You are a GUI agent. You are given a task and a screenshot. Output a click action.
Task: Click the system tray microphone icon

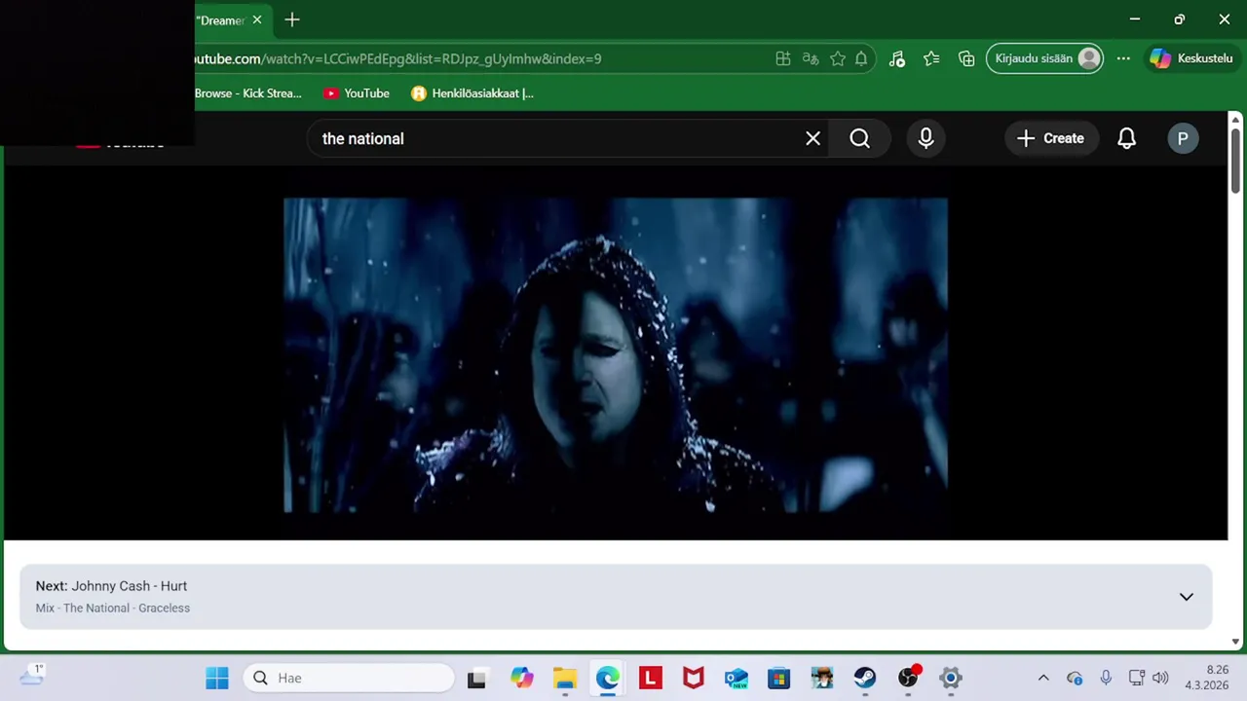(1106, 678)
